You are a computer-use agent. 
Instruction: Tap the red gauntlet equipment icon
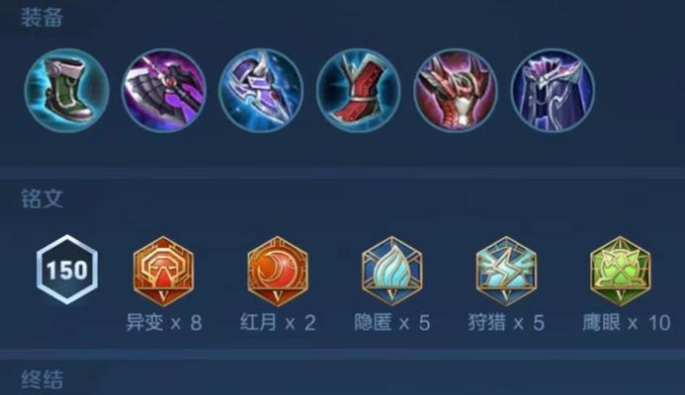click(358, 90)
